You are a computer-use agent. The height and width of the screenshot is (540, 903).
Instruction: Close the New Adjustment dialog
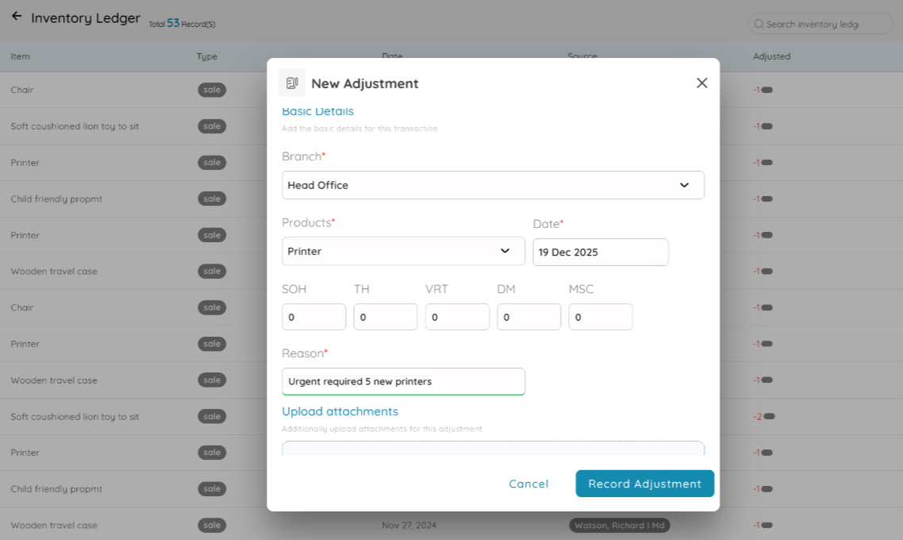click(701, 83)
